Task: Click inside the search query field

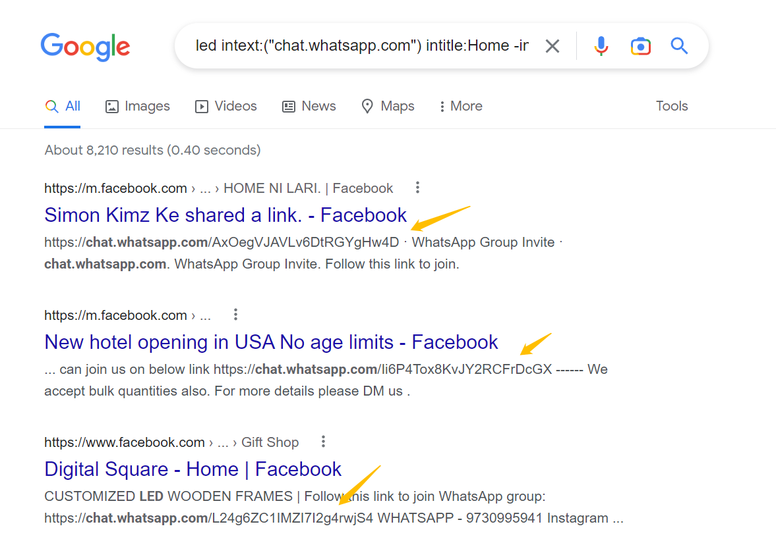Action: tap(362, 46)
